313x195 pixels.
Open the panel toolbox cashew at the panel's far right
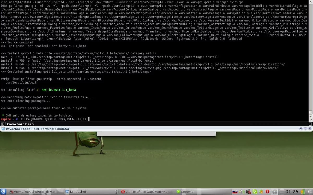pyautogui.click(x=310, y=192)
